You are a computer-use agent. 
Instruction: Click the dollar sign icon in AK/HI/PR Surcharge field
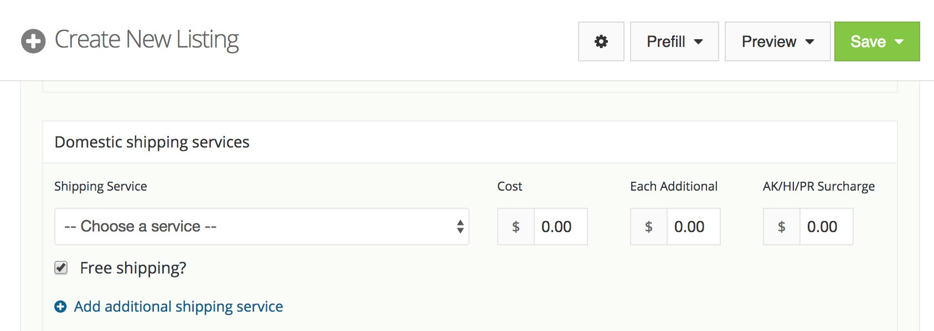(x=782, y=227)
